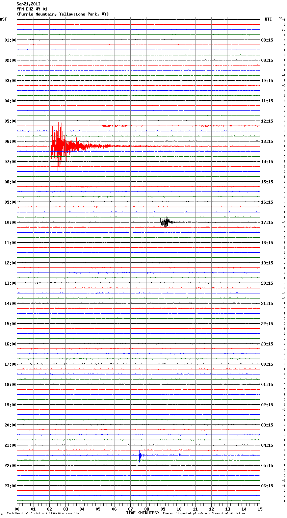This screenshot has width=287, height=518.
Task: Click the TIME (MINUTES) axis title
Action: click(142, 513)
